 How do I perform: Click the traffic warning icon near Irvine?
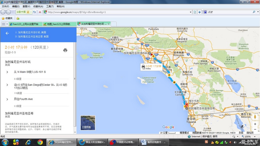tap(169, 75)
